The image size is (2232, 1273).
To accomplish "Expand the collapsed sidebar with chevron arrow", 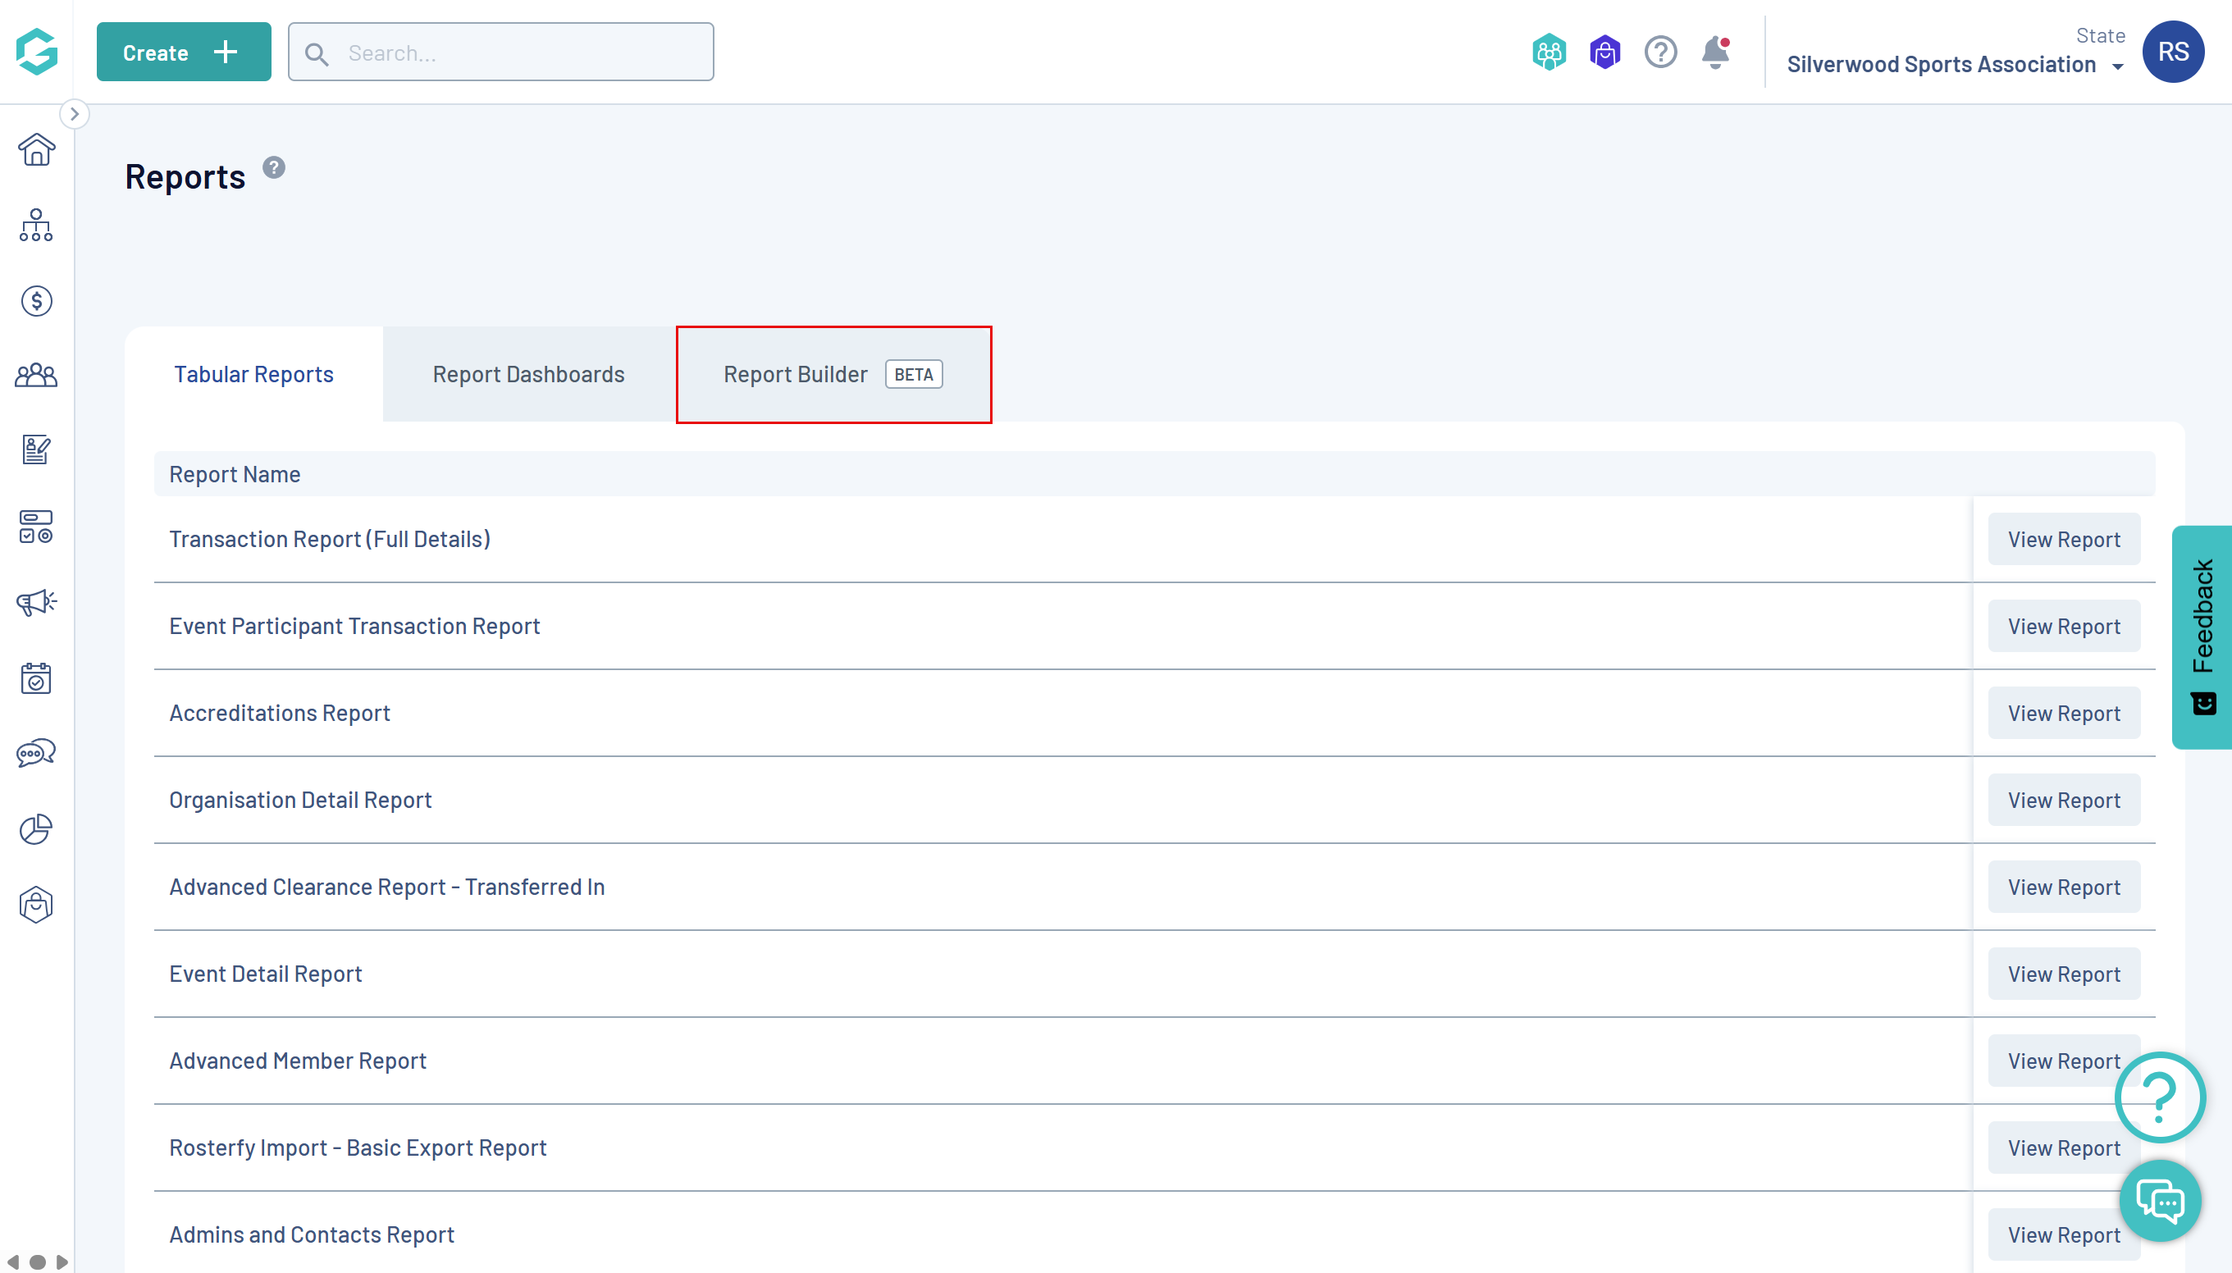I will [75, 114].
